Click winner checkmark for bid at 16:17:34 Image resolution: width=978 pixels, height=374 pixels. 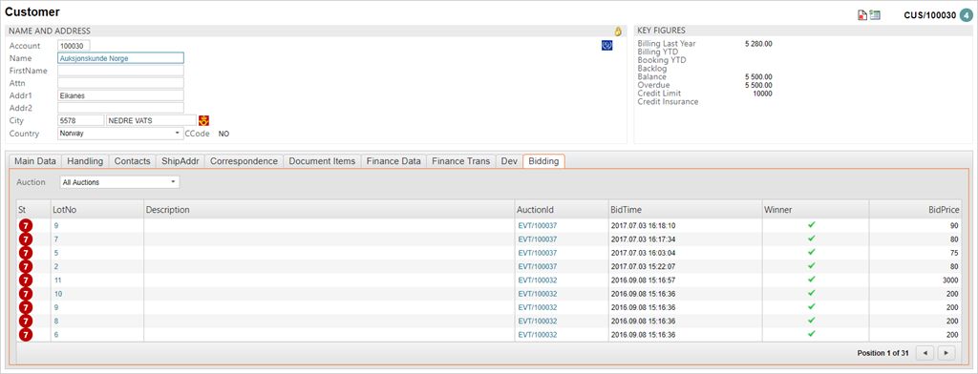pos(812,239)
